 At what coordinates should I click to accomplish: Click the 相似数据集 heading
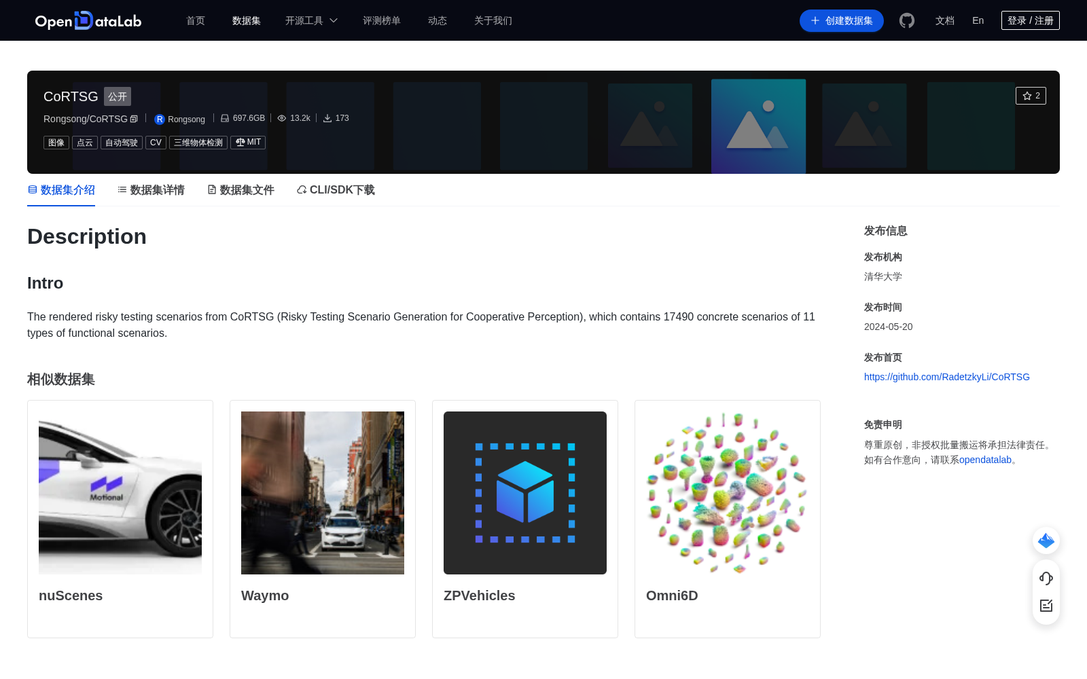coord(61,380)
